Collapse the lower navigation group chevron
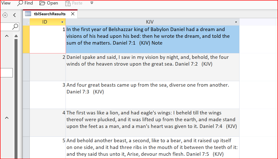 pos(7,118)
